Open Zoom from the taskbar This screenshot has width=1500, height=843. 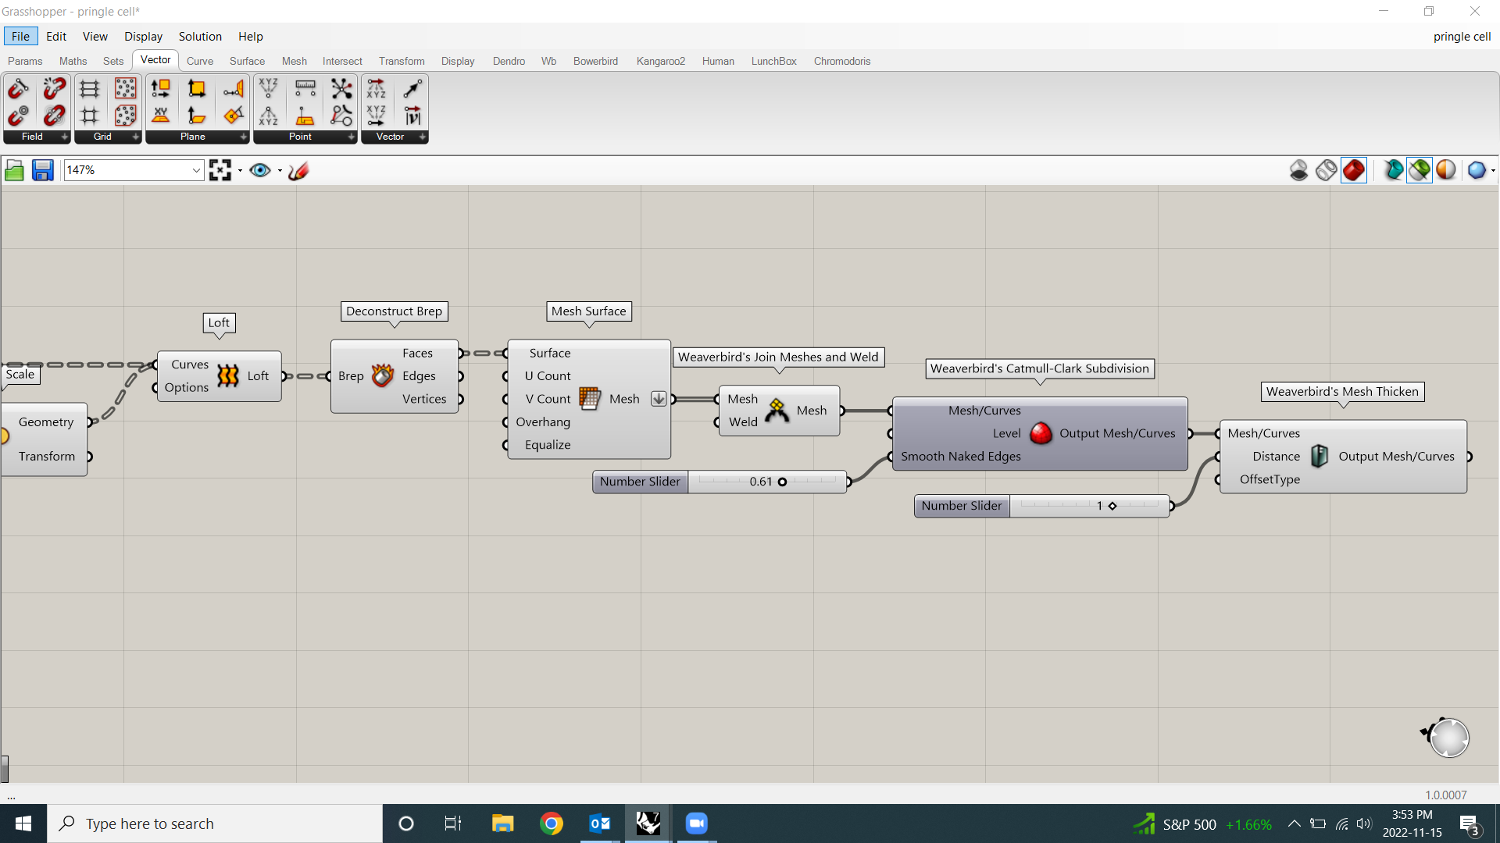(696, 823)
